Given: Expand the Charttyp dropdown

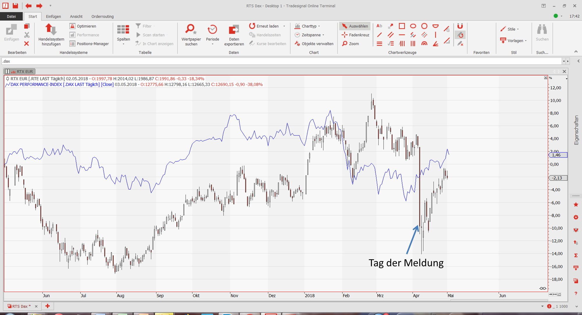Looking at the screenshot, I should (x=309, y=26).
